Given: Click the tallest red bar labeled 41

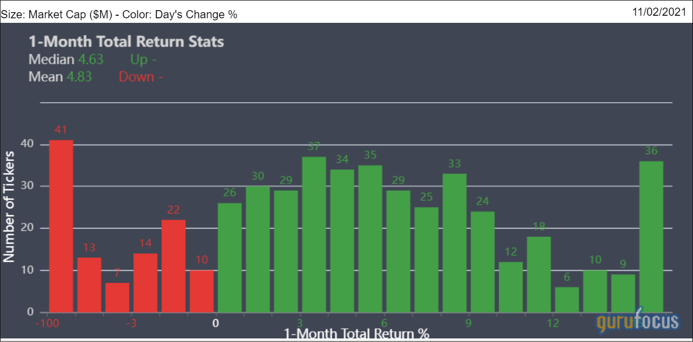Looking at the screenshot, I should tap(61, 226).
